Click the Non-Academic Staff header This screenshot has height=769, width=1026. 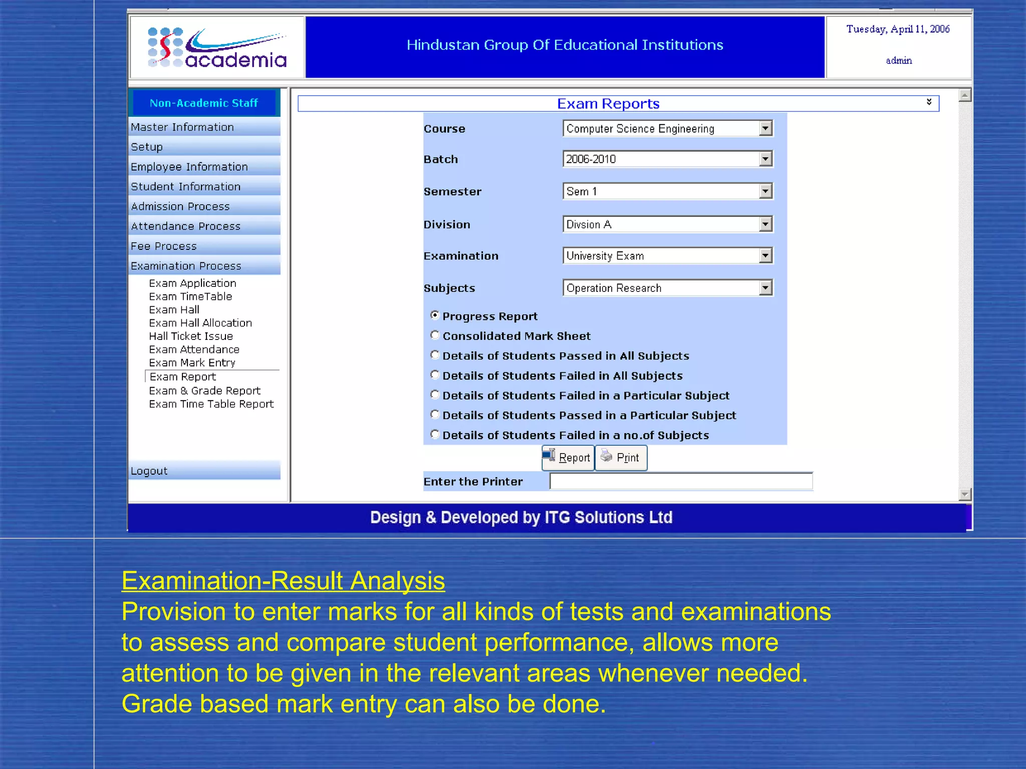click(x=203, y=103)
